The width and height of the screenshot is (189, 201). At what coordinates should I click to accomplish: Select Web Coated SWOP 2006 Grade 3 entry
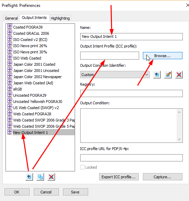click(x=44, y=120)
